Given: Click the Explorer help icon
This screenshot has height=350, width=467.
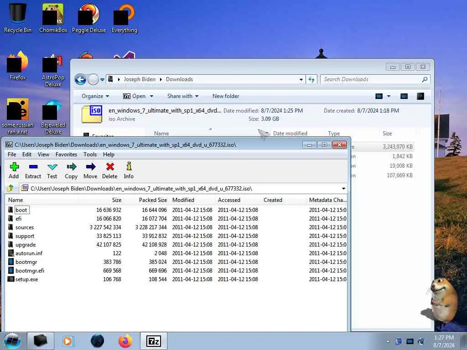Looking at the screenshot, I should point(420,96).
